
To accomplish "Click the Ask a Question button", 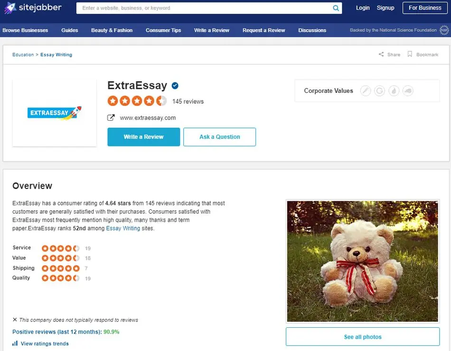I will click(x=219, y=137).
